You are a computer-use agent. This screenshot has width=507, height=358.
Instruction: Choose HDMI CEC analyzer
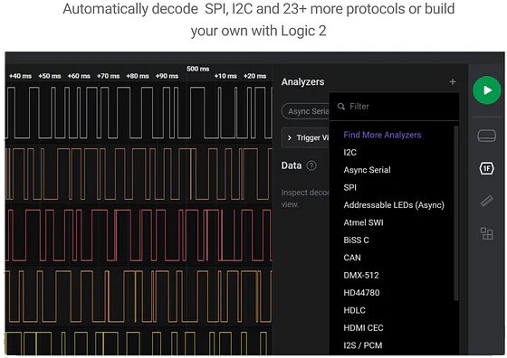click(363, 328)
